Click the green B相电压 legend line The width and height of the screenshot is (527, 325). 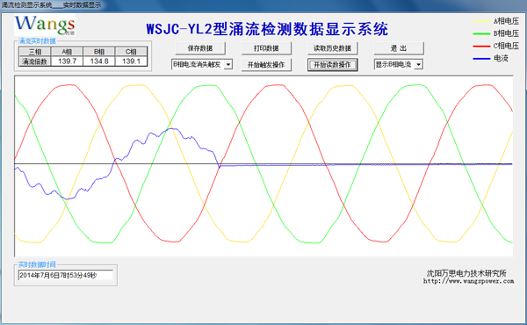coord(481,33)
